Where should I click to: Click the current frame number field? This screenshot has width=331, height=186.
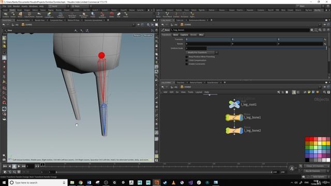coord(30,166)
